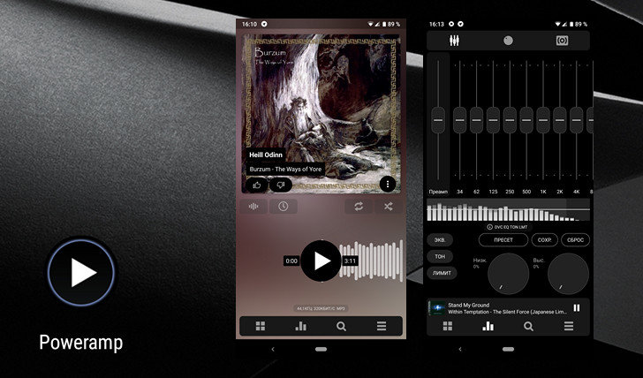Click the СБРОС reset button
Viewport: 643px width, 378px height.
coord(575,240)
